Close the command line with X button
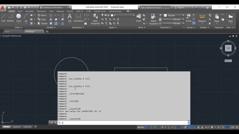Image resolution: width=239 pixels, height=134 pixels. (52, 123)
